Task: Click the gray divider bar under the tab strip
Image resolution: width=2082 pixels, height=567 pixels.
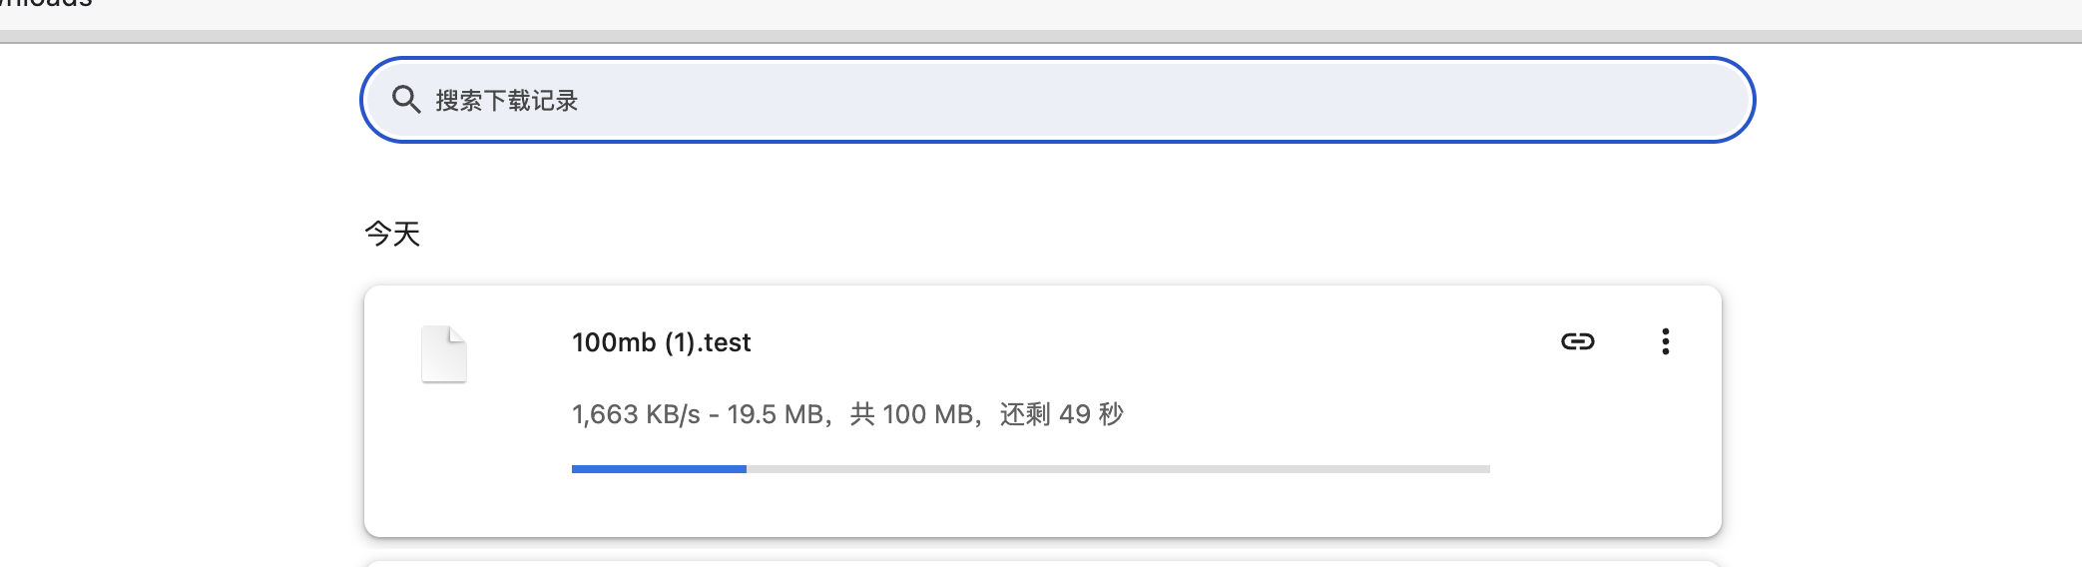Action: (x=1041, y=37)
